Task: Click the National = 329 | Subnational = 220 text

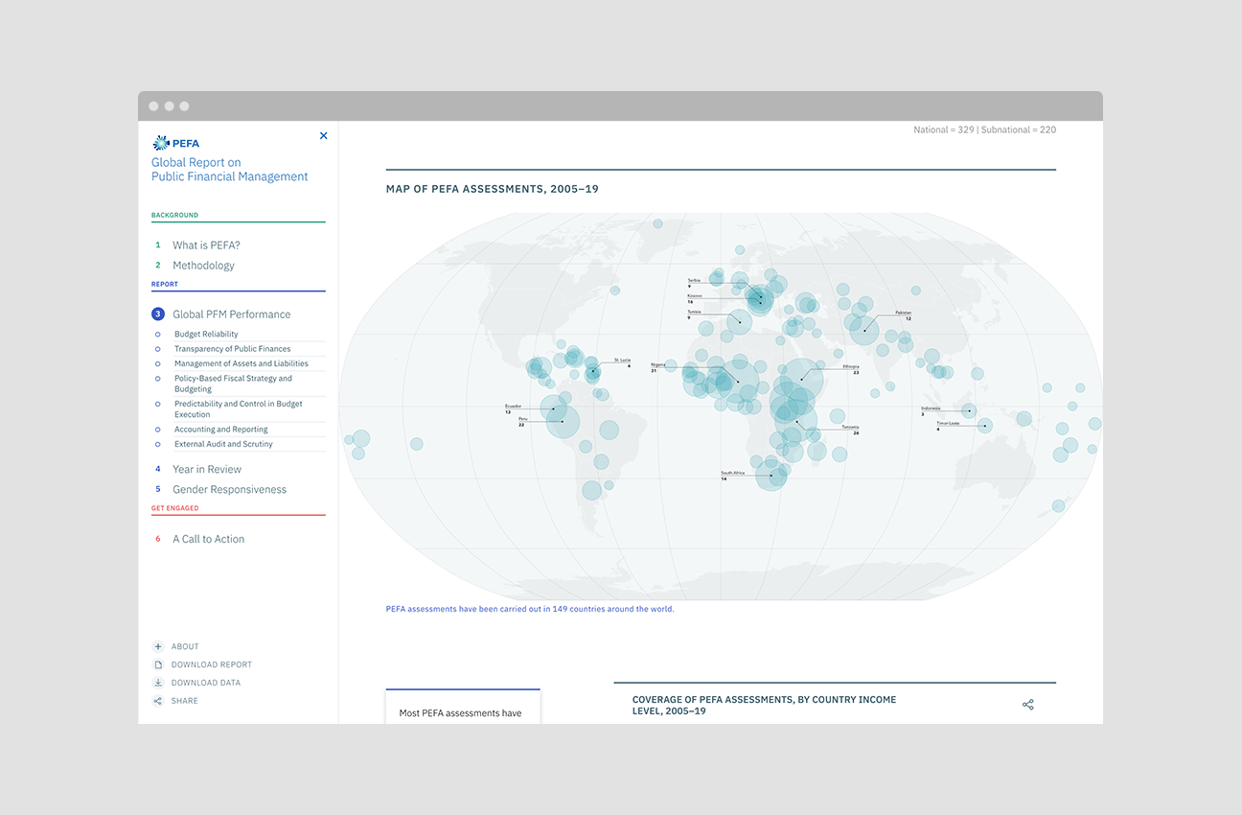Action: [984, 129]
